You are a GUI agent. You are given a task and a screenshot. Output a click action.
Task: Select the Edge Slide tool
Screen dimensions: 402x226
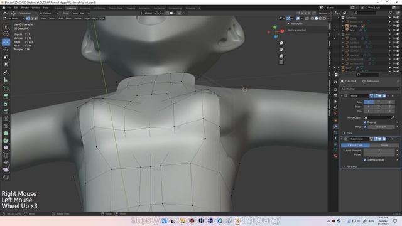click(x=6, y=155)
